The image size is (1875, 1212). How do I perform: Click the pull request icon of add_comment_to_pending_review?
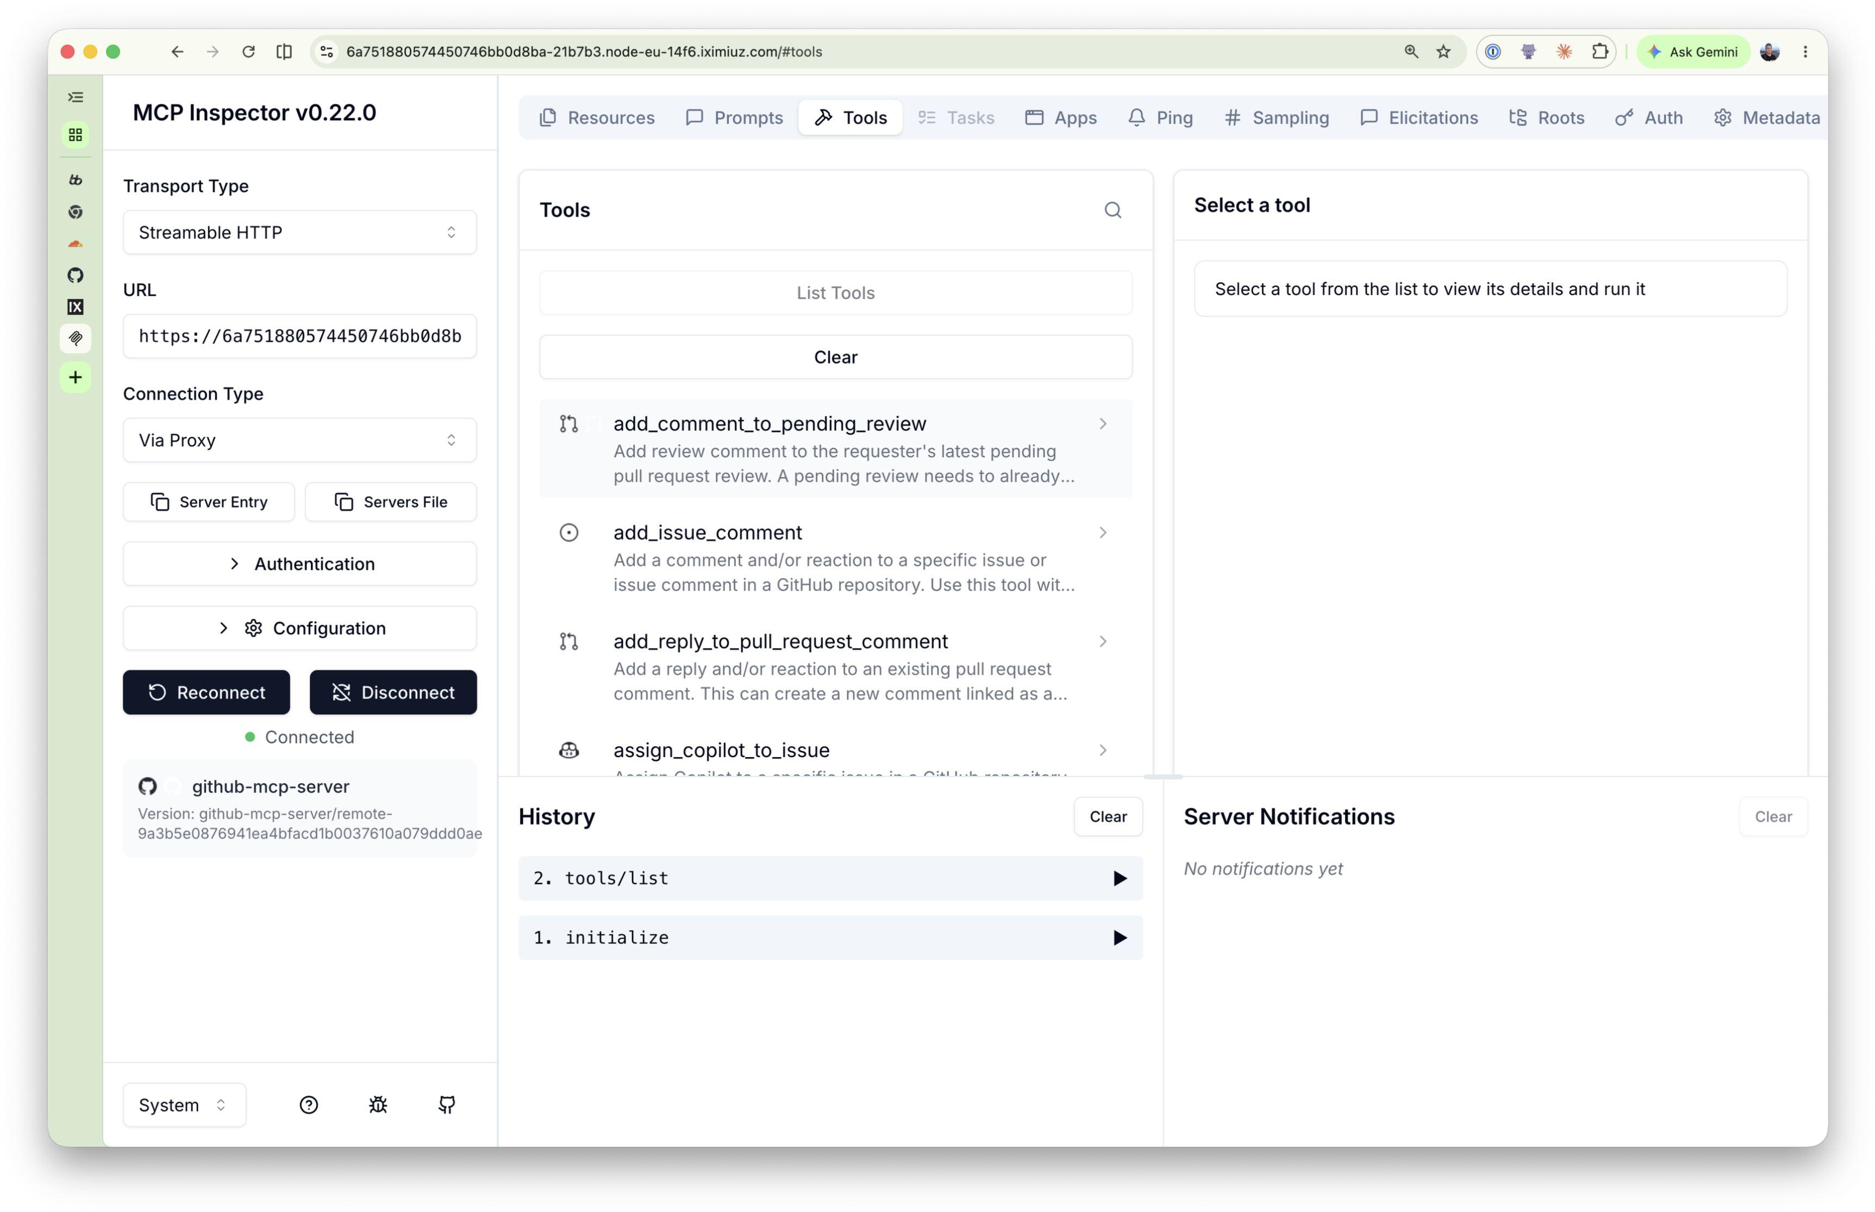click(x=568, y=423)
